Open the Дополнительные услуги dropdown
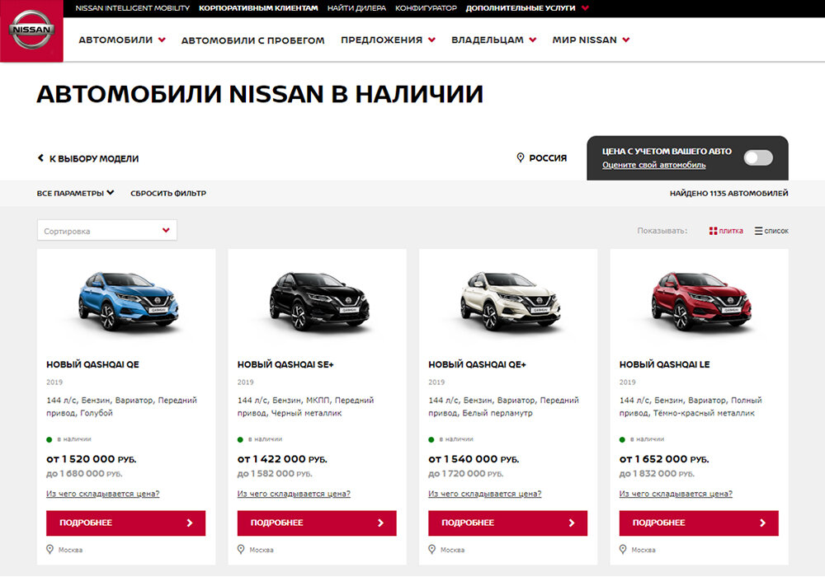The width and height of the screenshot is (825, 577). click(527, 8)
